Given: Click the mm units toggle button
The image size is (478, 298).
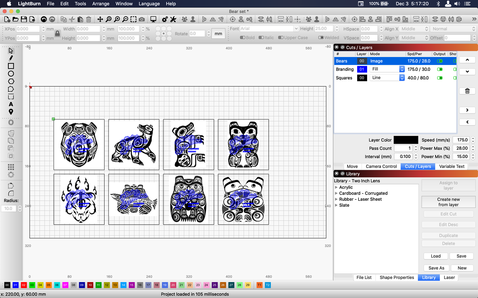Looking at the screenshot, I should pyautogui.click(x=218, y=34).
